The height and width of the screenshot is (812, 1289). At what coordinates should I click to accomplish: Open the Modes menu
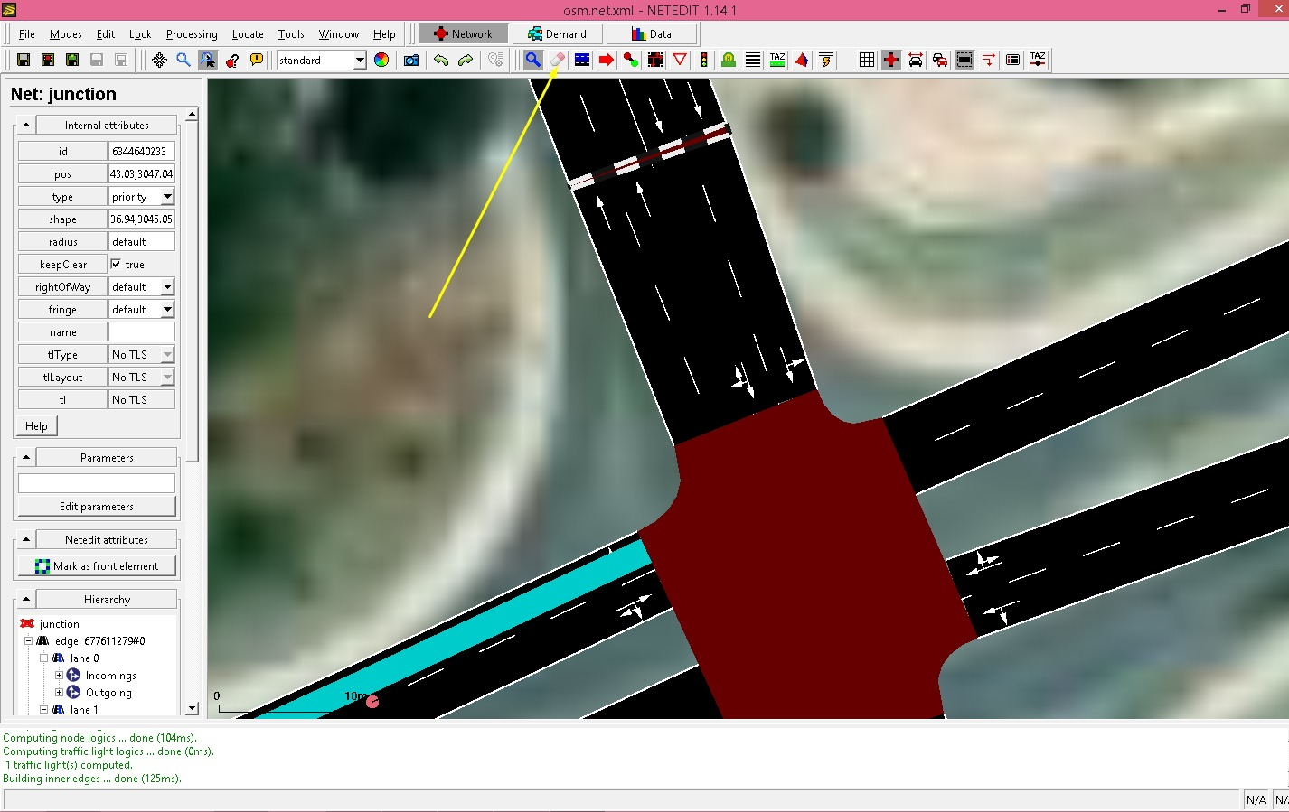(x=66, y=34)
